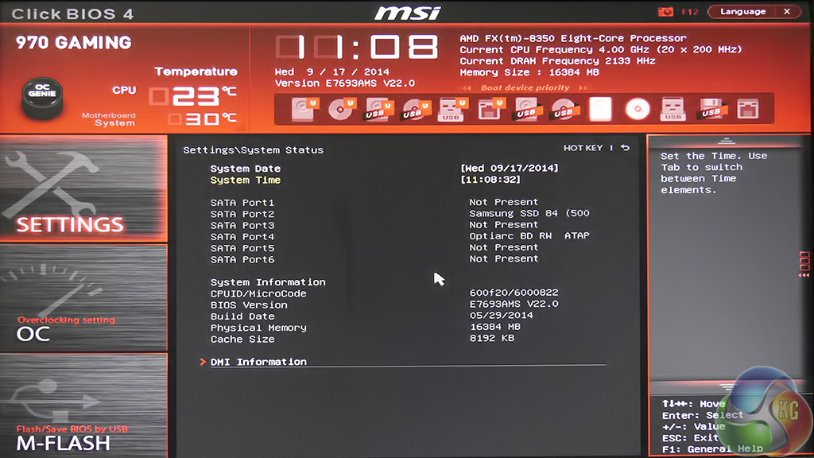Screen dimensions: 814x458
Task: Select the SATA Port6 row
Action: [x=400, y=259]
